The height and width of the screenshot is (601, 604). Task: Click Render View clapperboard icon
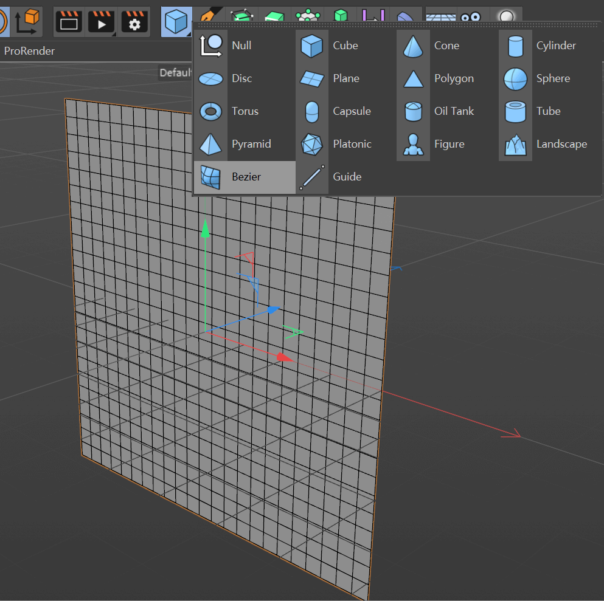[69, 21]
